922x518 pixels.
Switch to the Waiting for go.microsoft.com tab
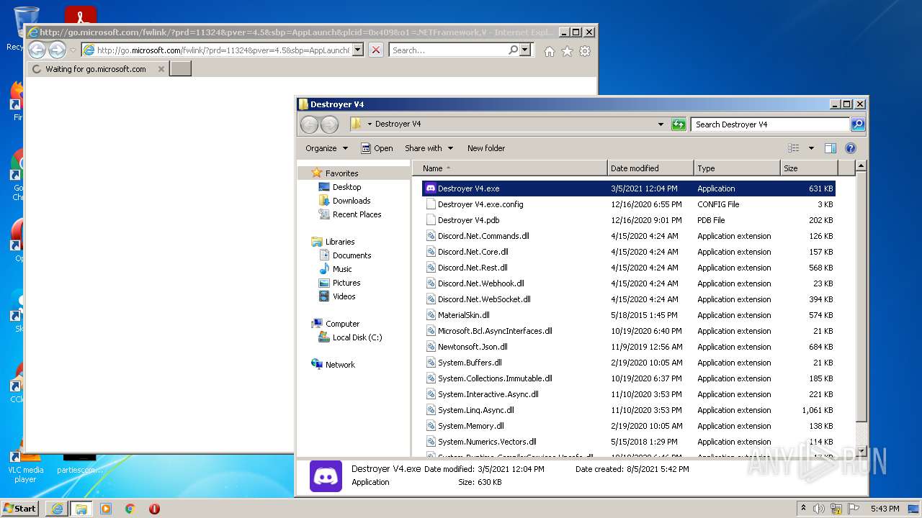(95, 69)
